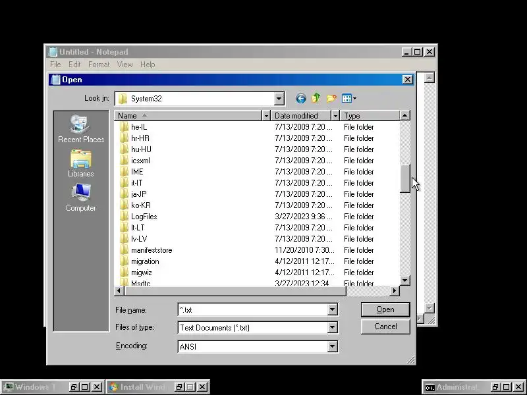Click the File folder type of migwiz
Screen dimensions: 527x395
(358, 273)
